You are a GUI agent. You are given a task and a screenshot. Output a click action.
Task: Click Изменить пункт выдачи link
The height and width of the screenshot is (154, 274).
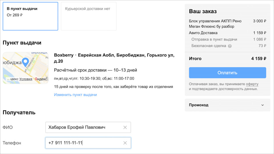click(x=75, y=95)
